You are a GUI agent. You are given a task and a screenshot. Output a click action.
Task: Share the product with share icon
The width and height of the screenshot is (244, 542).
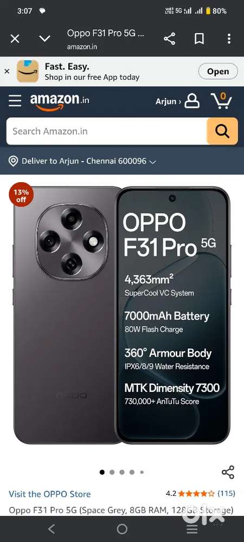point(228,472)
